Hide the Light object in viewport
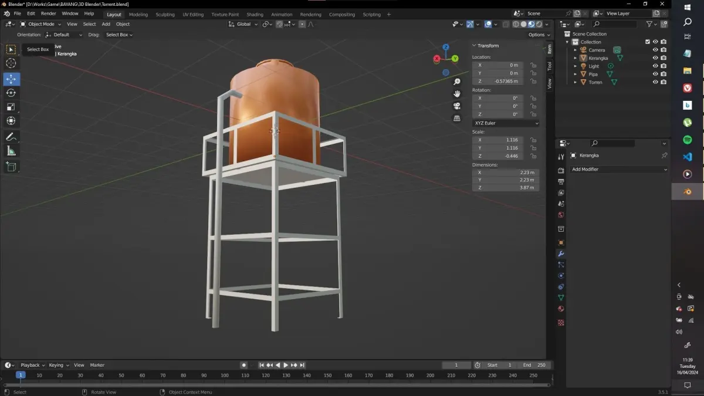This screenshot has height=396, width=704. click(x=655, y=66)
